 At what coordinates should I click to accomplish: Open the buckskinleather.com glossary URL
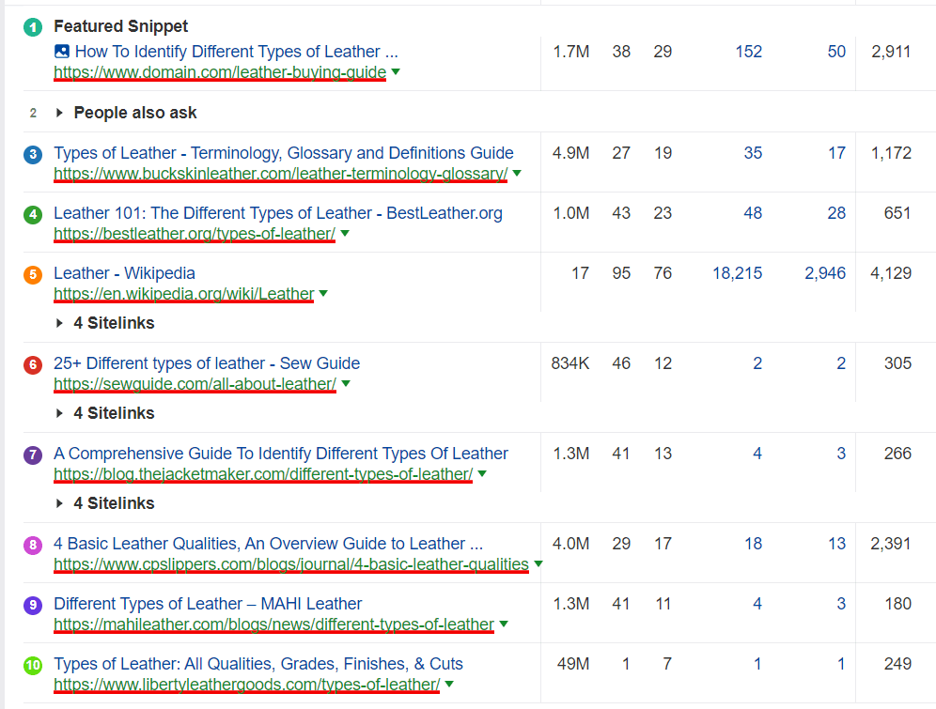[280, 174]
